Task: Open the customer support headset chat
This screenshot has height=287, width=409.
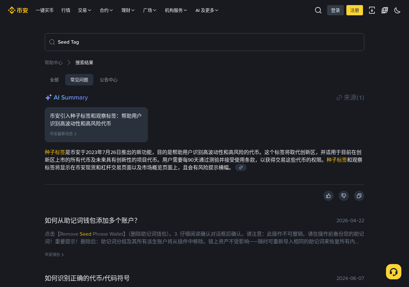Action: tap(394, 272)
